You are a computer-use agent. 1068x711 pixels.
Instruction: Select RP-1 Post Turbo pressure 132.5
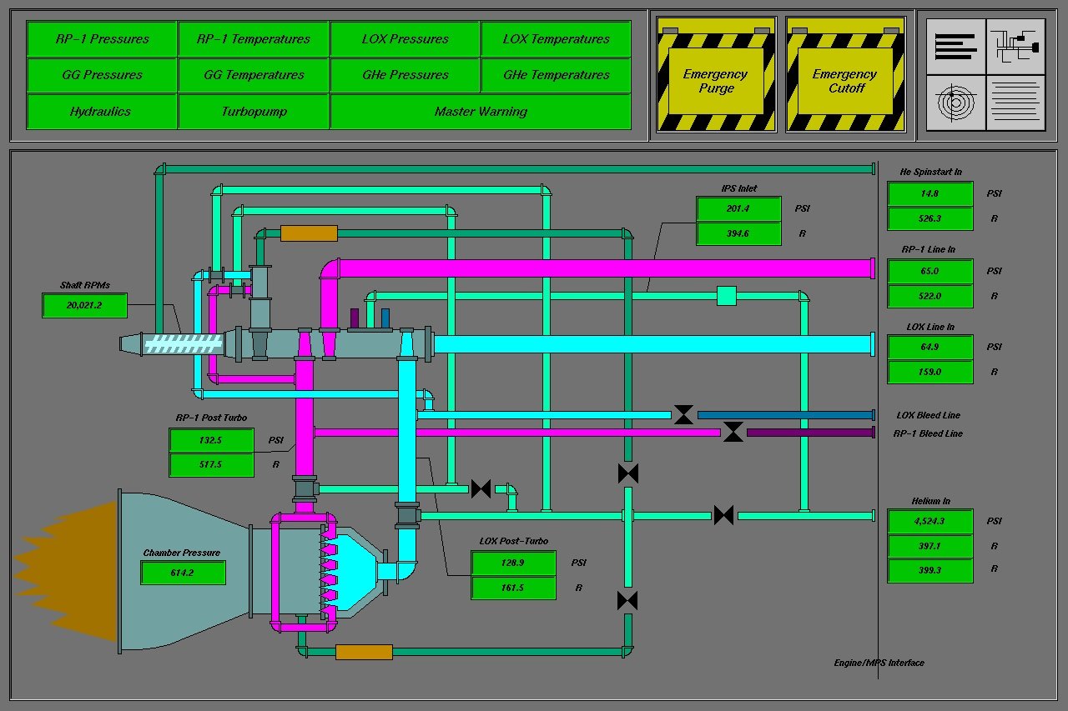point(212,440)
